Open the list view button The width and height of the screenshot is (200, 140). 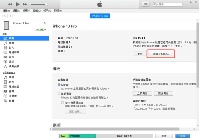[146, 4]
